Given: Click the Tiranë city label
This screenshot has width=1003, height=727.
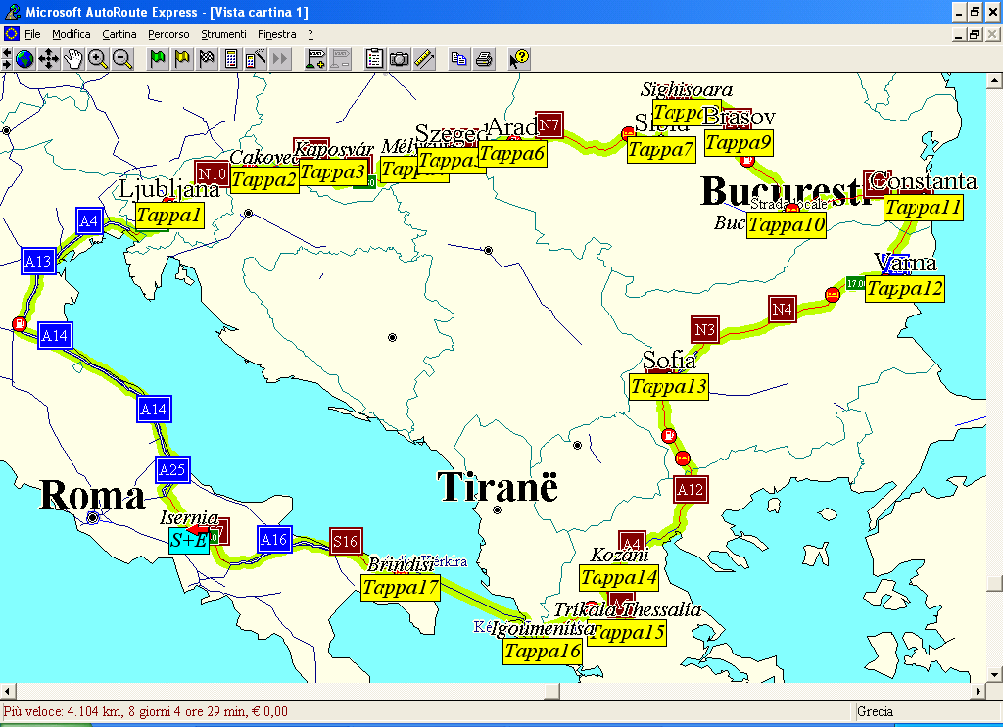Looking at the screenshot, I should pos(498,487).
